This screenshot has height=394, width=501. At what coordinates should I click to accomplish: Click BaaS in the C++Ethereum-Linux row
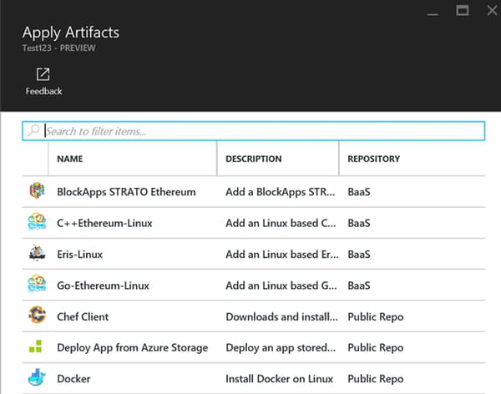(359, 223)
